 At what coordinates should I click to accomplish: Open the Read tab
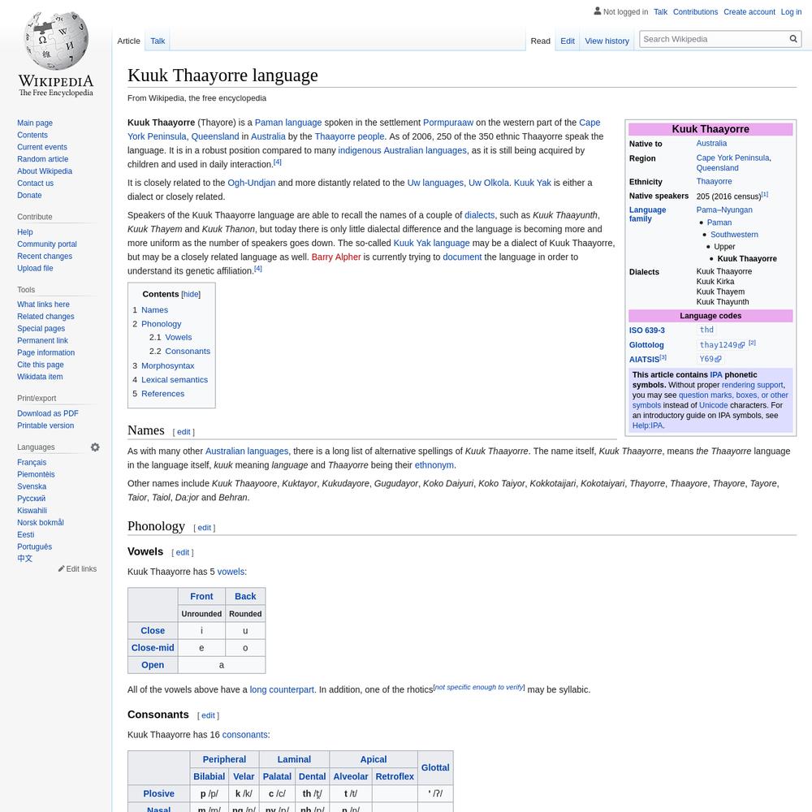click(540, 41)
